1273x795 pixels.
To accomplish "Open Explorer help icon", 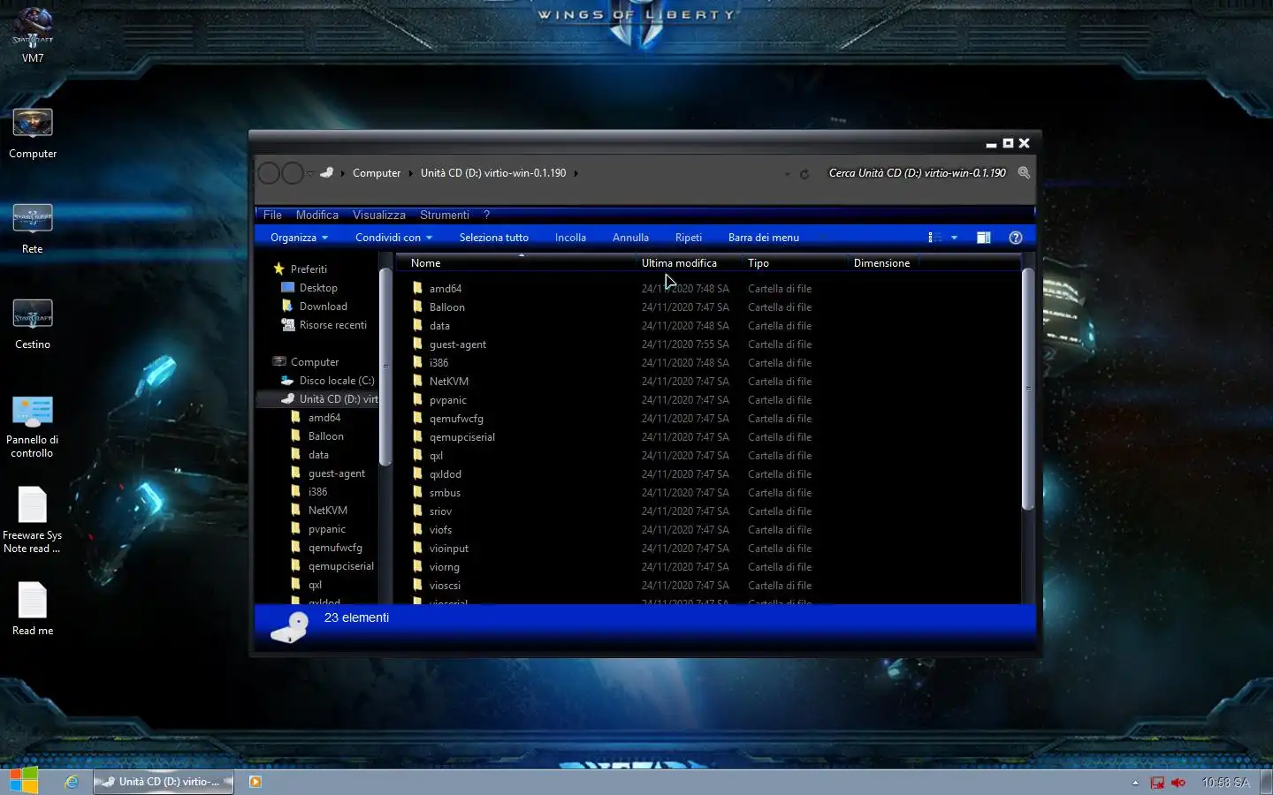I will (1016, 238).
